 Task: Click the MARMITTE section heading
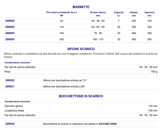(81, 7)
